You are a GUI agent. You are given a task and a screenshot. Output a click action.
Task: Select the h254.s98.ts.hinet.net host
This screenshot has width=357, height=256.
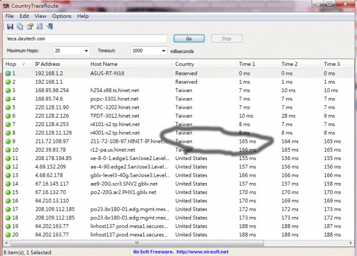114,90
